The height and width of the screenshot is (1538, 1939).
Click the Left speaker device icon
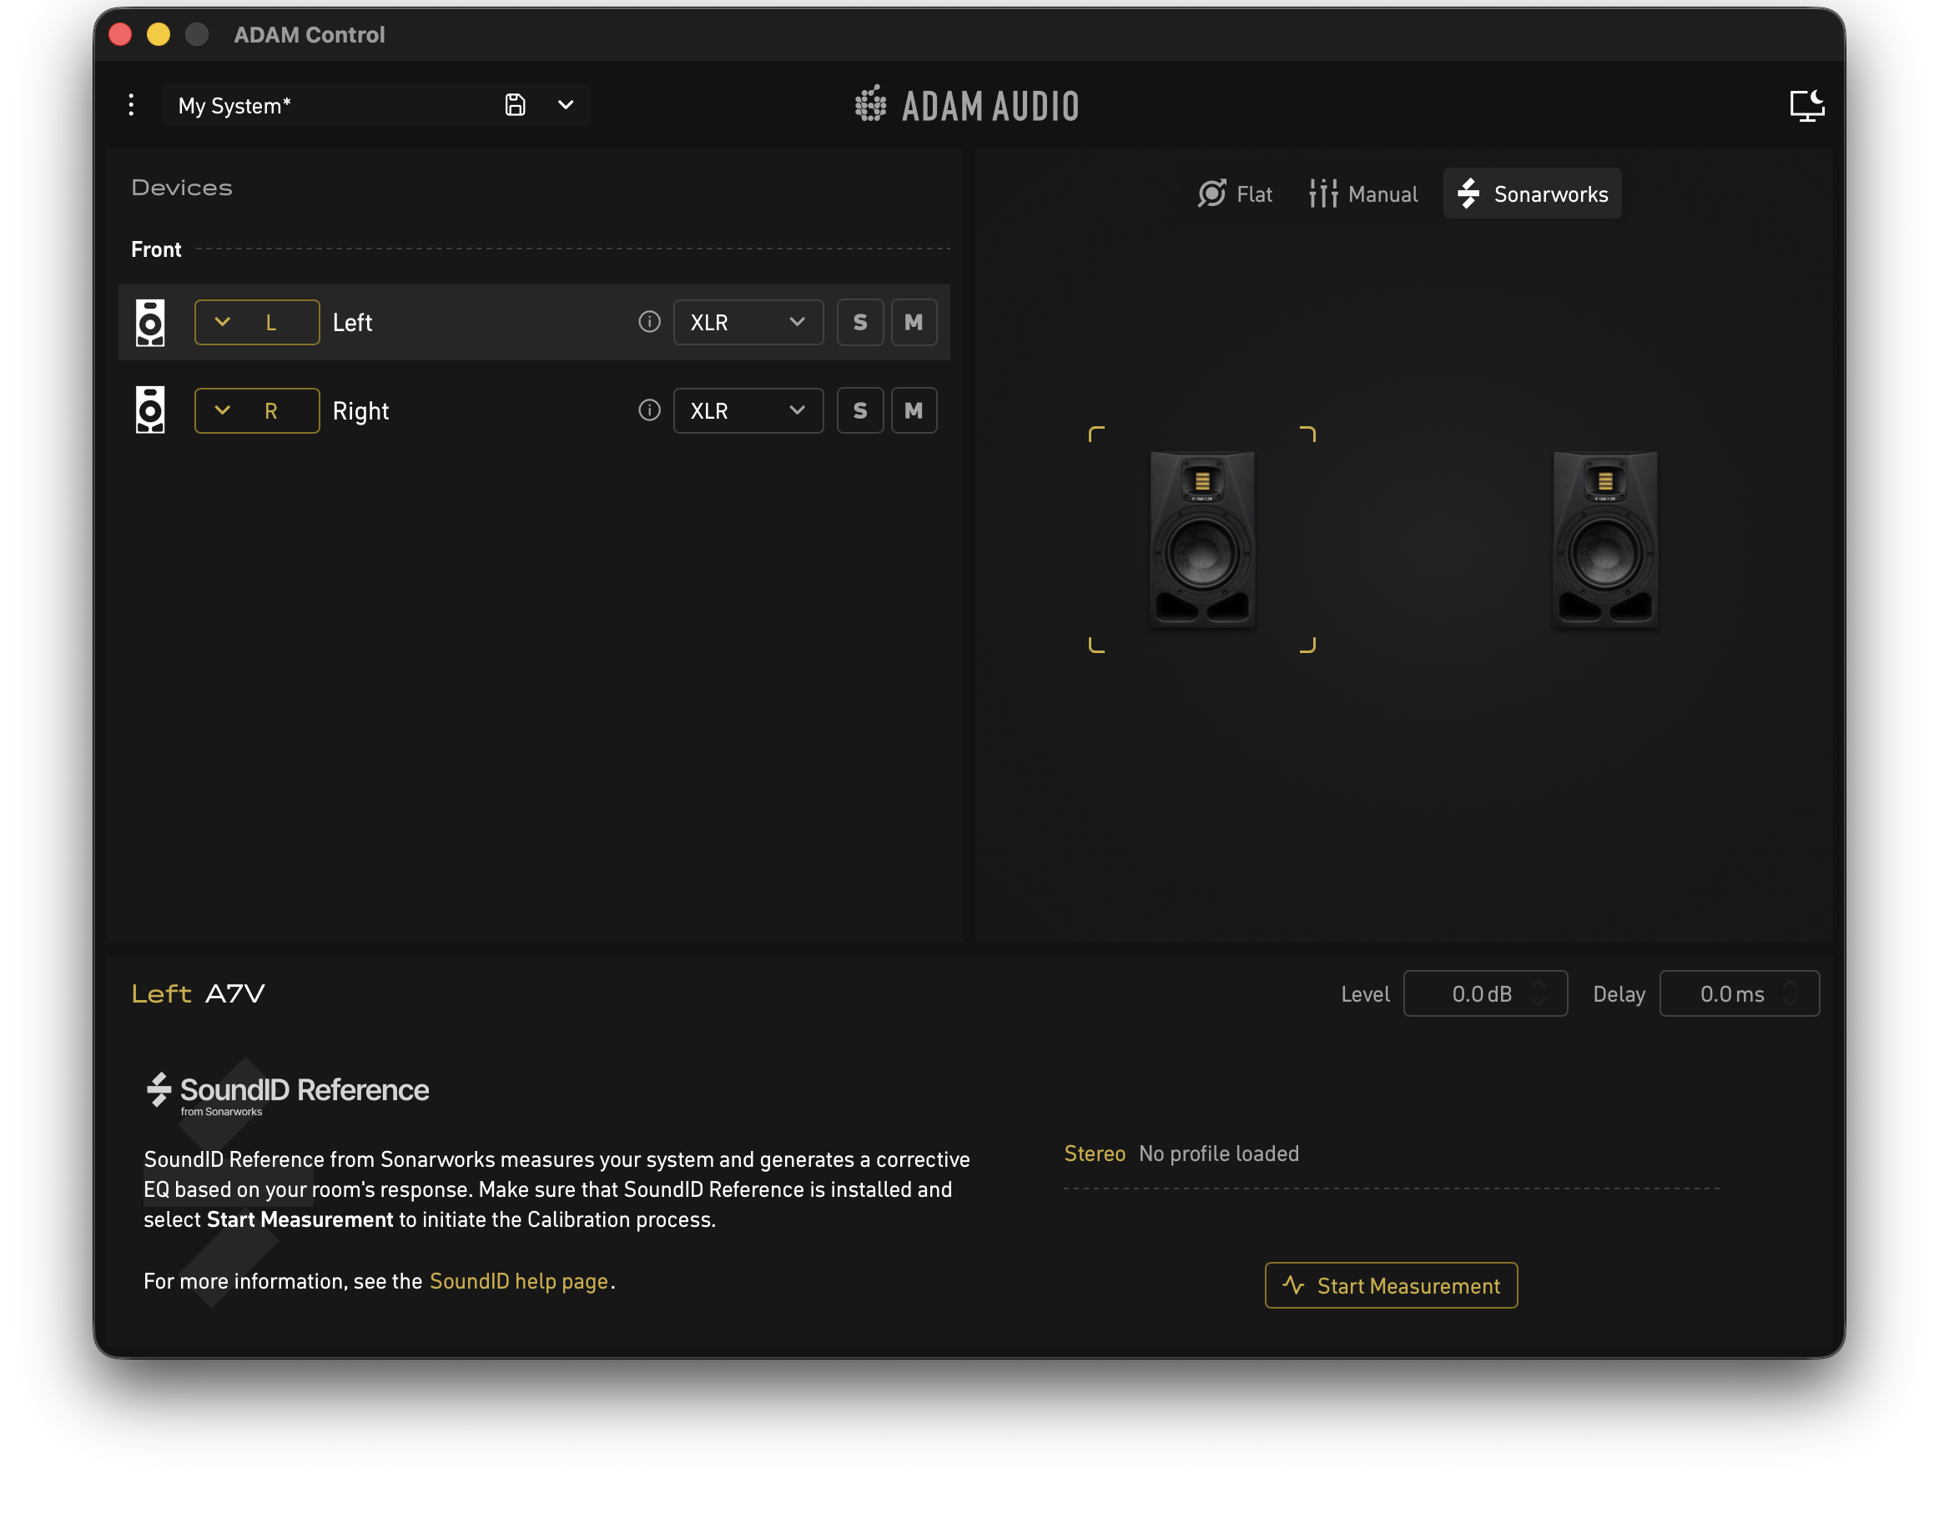pyautogui.click(x=150, y=323)
